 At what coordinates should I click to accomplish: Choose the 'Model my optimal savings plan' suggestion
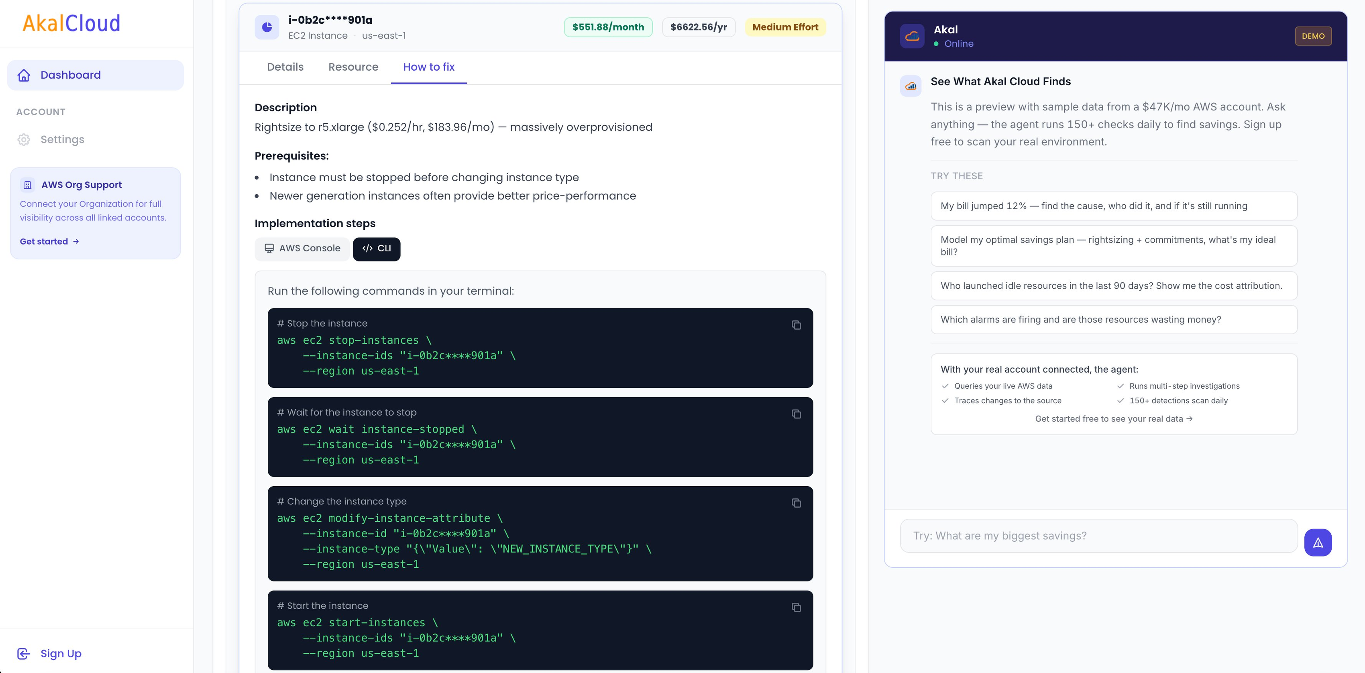tap(1114, 246)
